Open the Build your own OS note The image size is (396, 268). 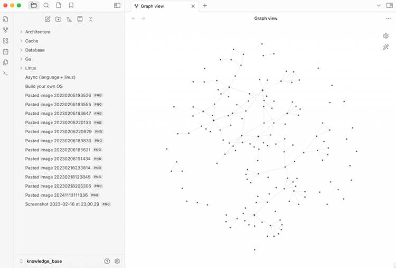(44, 86)
